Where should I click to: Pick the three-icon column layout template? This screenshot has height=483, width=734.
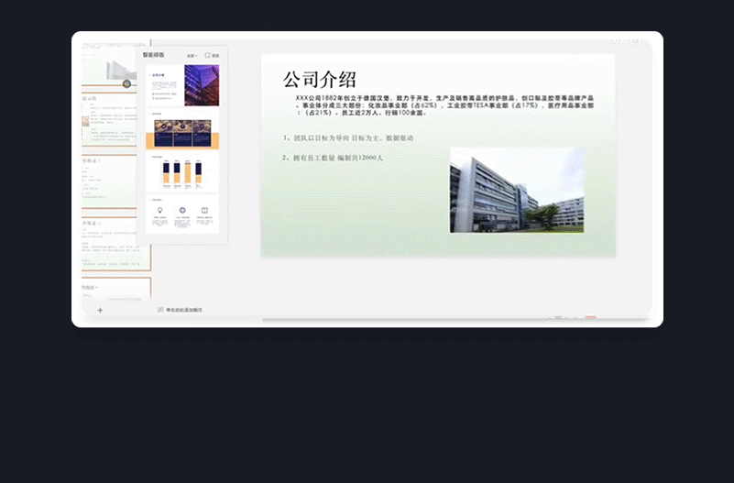182,214
